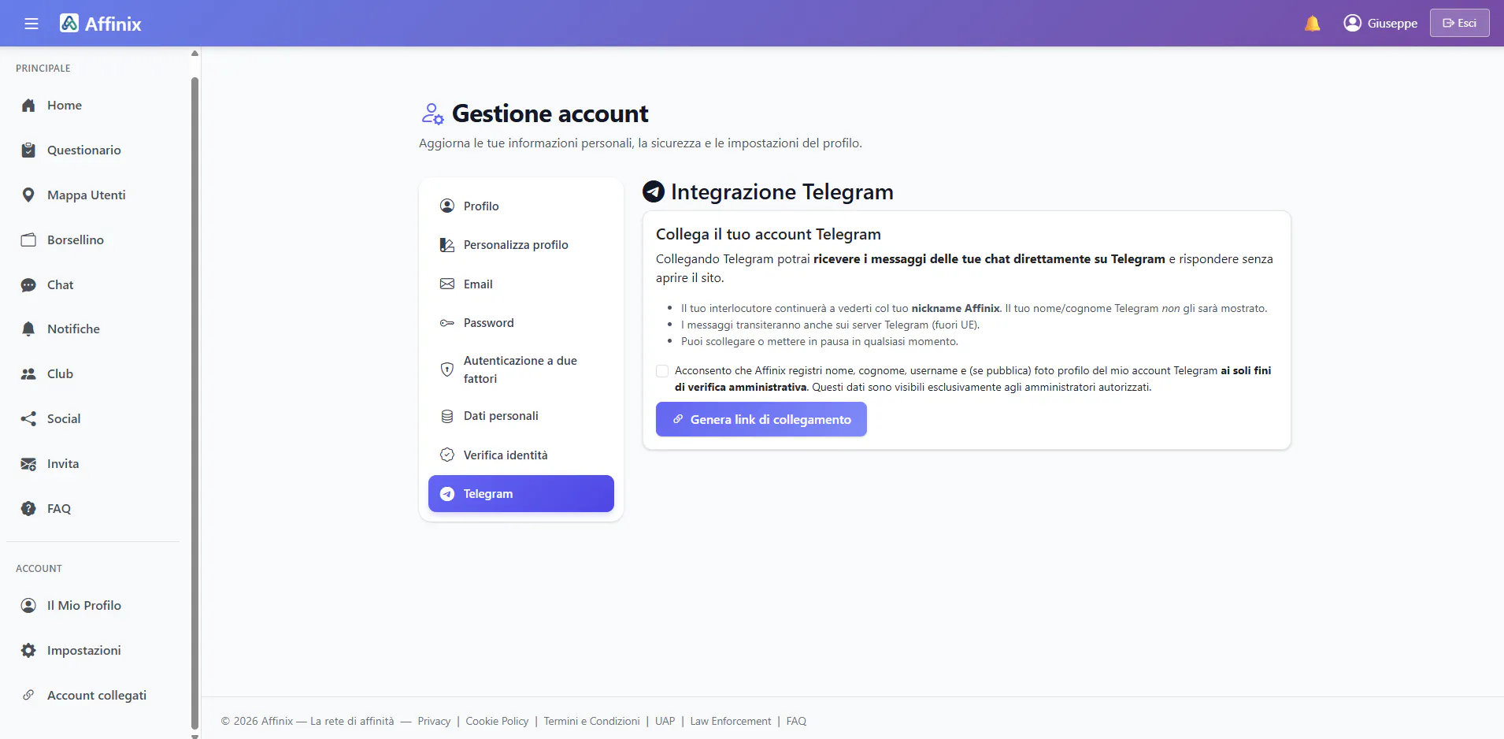Screen dimensions: 1504x739
Task: Go to Invita sidebar label
Action: click(63, 464)
